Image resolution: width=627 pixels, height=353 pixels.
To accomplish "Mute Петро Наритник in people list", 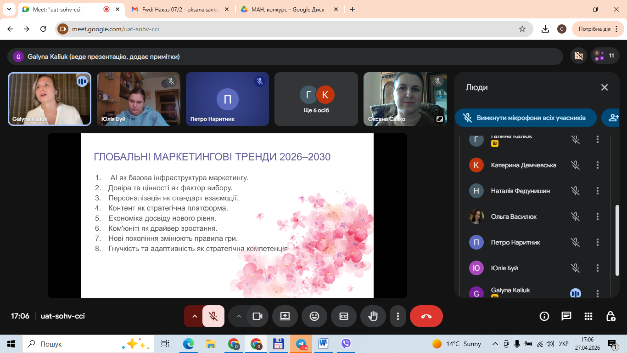I will [575, 242].
